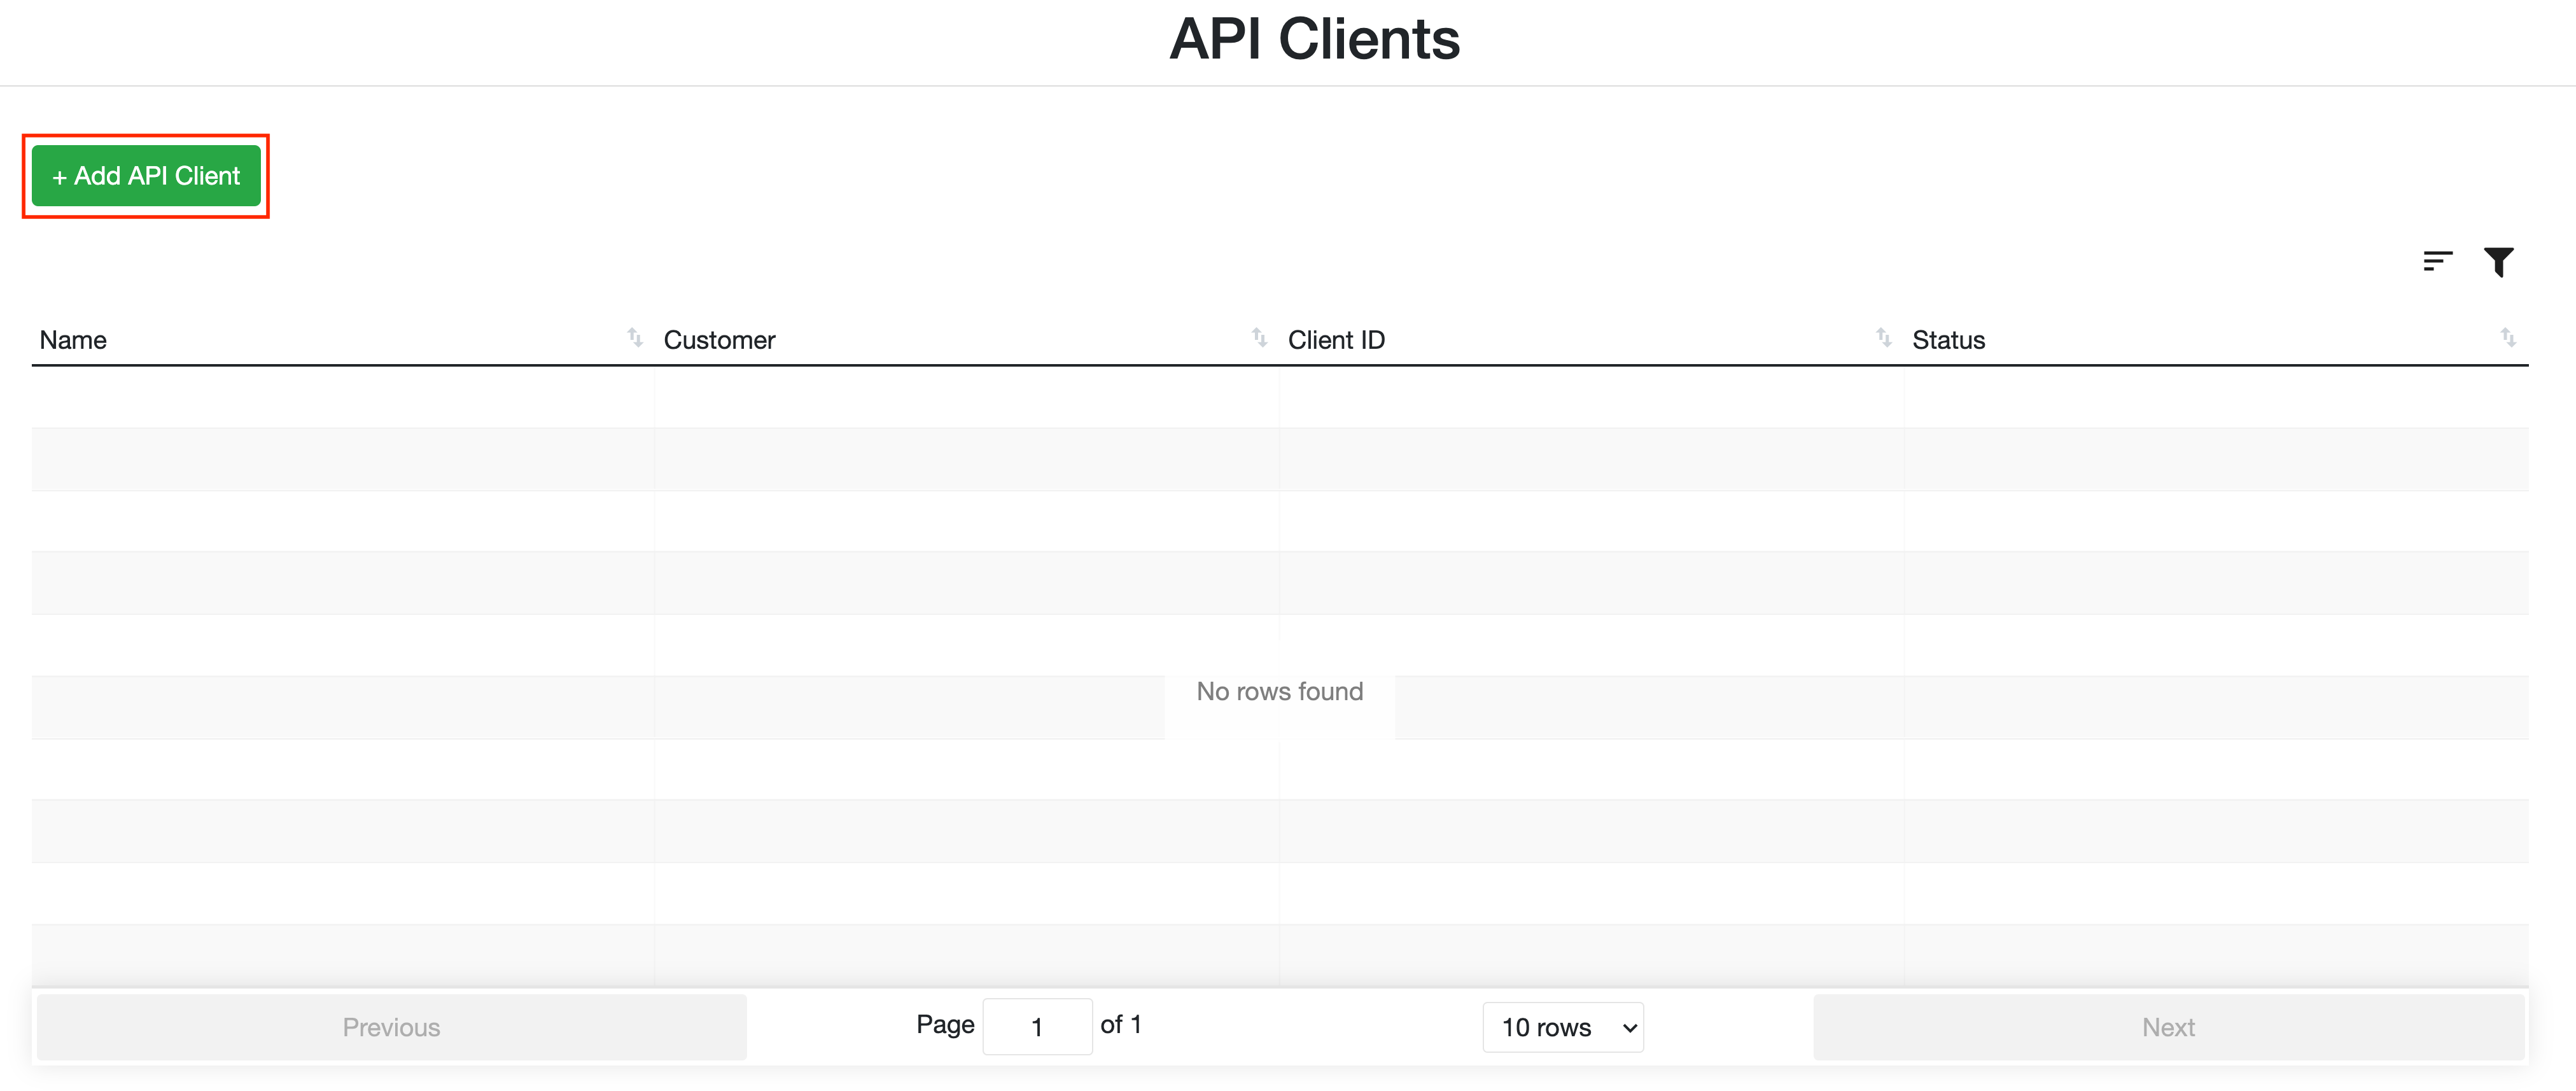Open the filter funnel icon

(2500, 261)
